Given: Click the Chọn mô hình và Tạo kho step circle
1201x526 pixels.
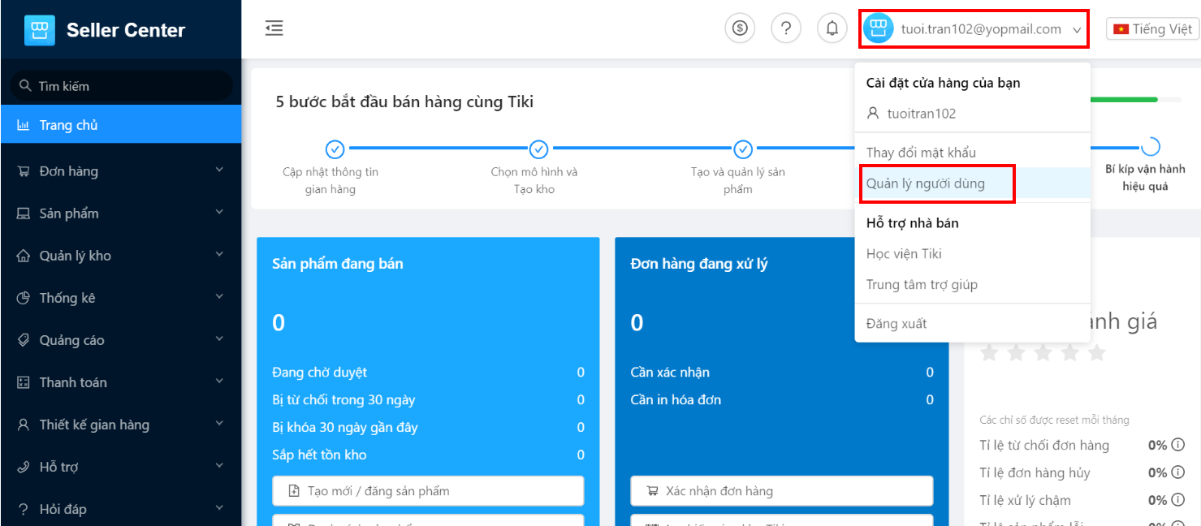Looking at the screenshot, I should [538, 149].
